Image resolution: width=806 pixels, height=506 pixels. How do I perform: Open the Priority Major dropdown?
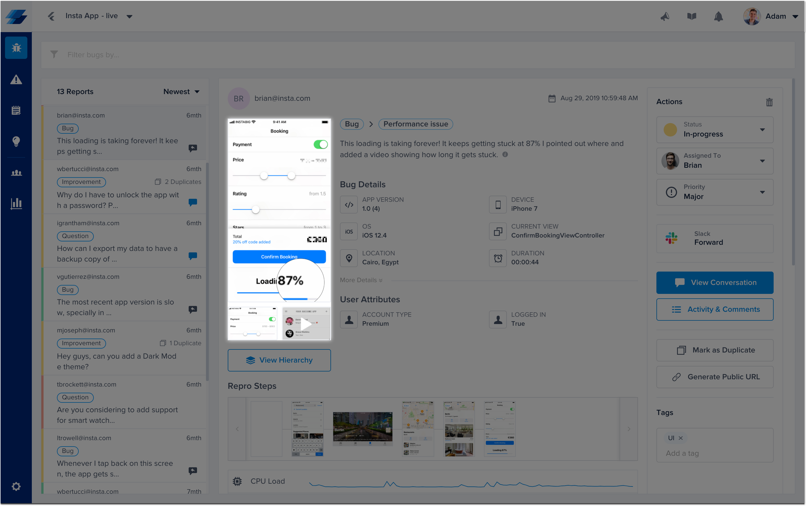pos(715,192)
